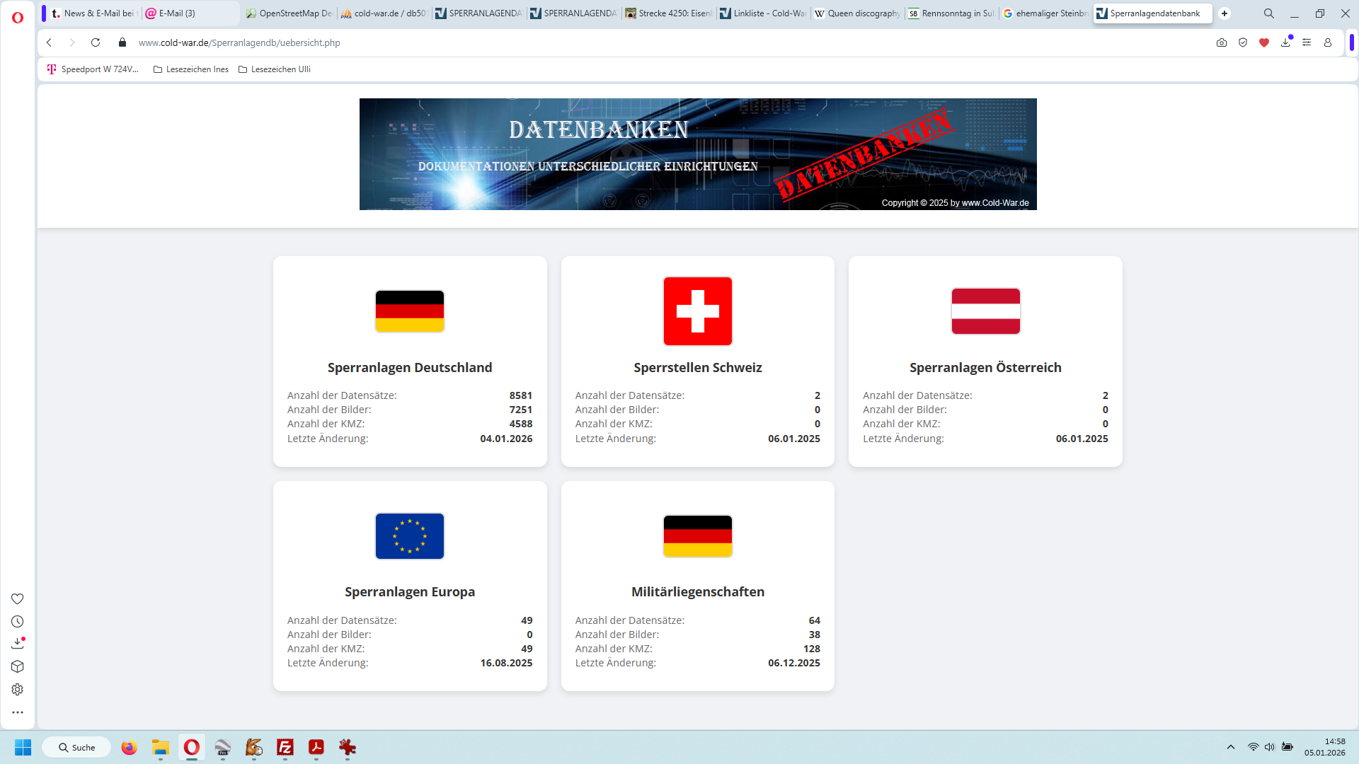This screenshot has height=764, width=1359.
Task: Open Easy Setup sliders icon
Action: click(1307, 42)
